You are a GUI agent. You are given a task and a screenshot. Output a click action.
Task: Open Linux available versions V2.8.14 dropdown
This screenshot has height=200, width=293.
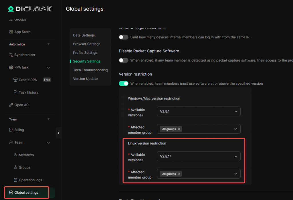[x=199, y=156]
